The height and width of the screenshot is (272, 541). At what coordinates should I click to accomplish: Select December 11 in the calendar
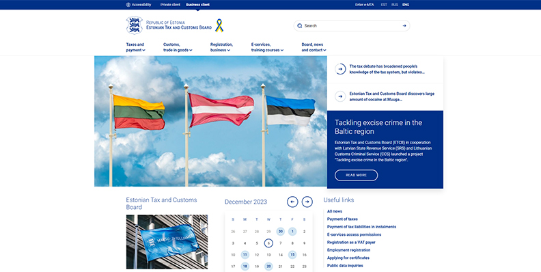point(245,255)
